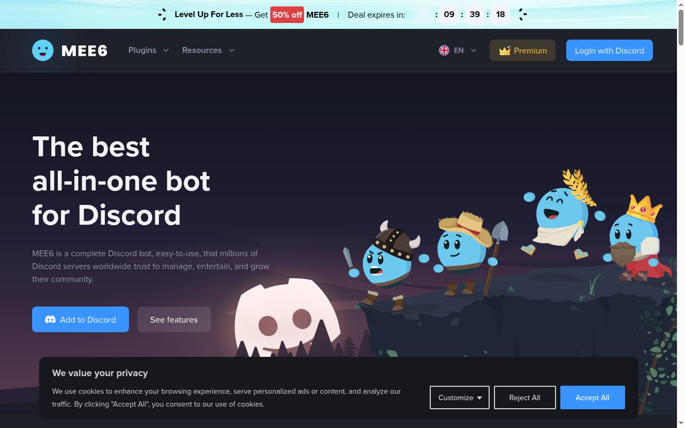
Task: Click the sparkle icon right of countdown
Action: pyautogui.click(x=522, y=14)
